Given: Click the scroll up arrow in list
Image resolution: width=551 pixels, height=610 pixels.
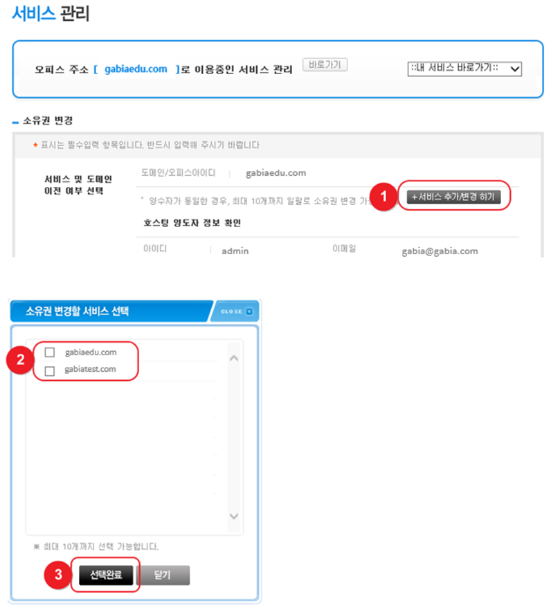Looking at the screenshot, I should click(234, 358).
